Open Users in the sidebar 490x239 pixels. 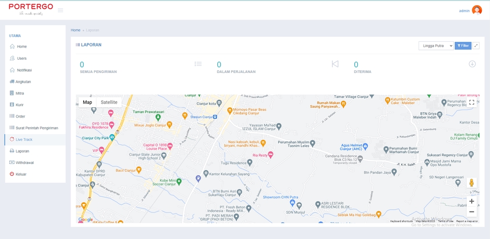35,58
